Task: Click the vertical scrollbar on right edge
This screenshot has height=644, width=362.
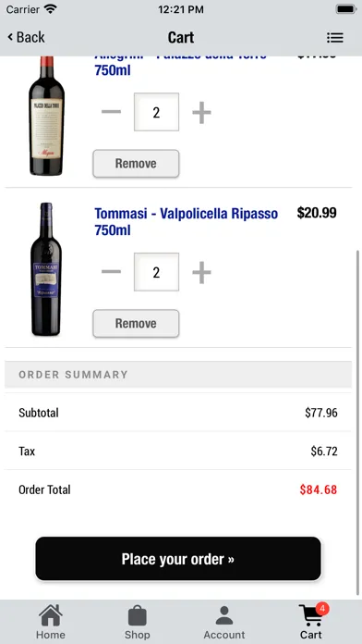Action: (x=358, y=423)
